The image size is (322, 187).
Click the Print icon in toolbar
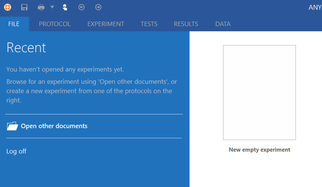(41, 7)
